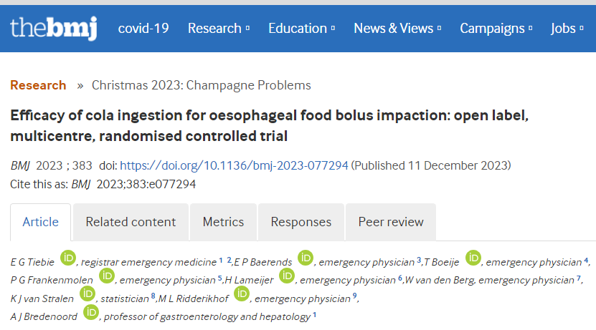Click P G Frankenmolen's ORCID icon
This screenshot has width=596, height=330.
click(107, 276)
